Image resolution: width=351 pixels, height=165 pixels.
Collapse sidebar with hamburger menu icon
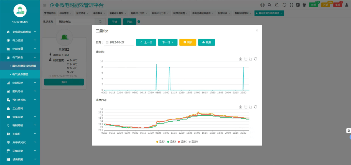[x=45, y=5]
